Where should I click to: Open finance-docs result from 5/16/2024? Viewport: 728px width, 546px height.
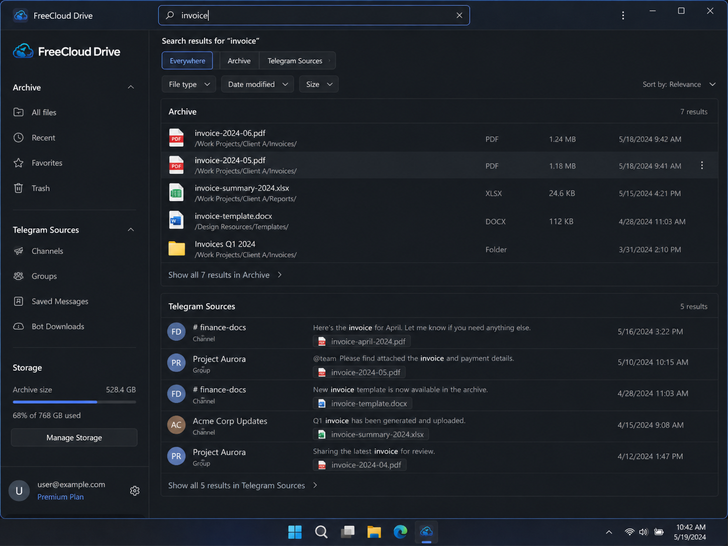[439, 333]
